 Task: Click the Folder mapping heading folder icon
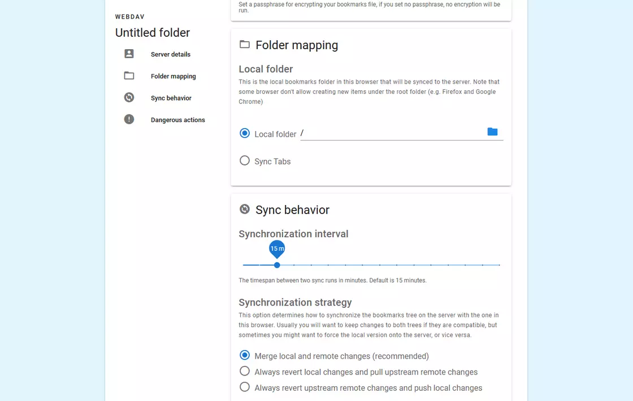pos(245,45)
